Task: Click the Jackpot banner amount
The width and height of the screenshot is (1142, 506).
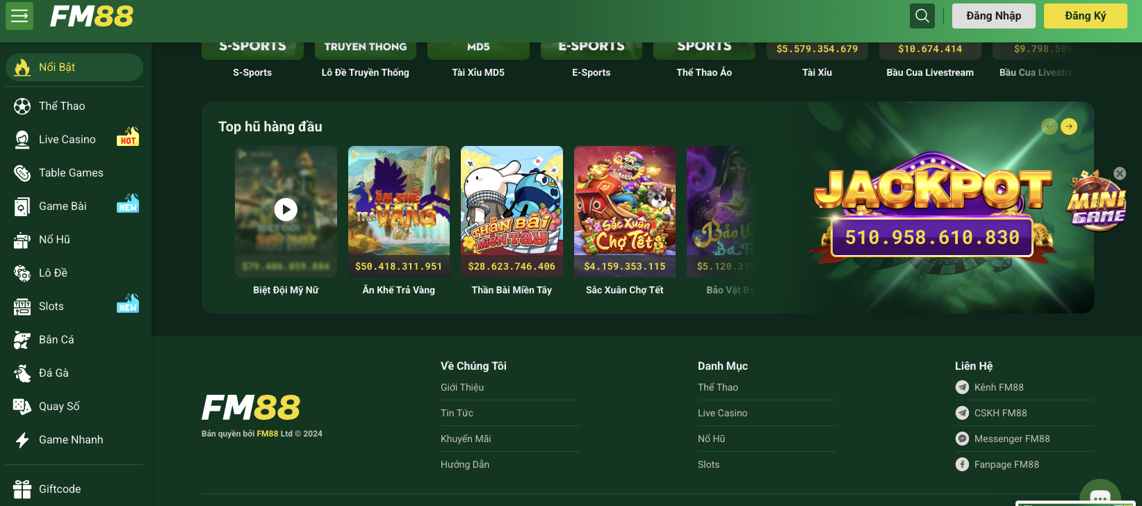Action: coord(931,238)
